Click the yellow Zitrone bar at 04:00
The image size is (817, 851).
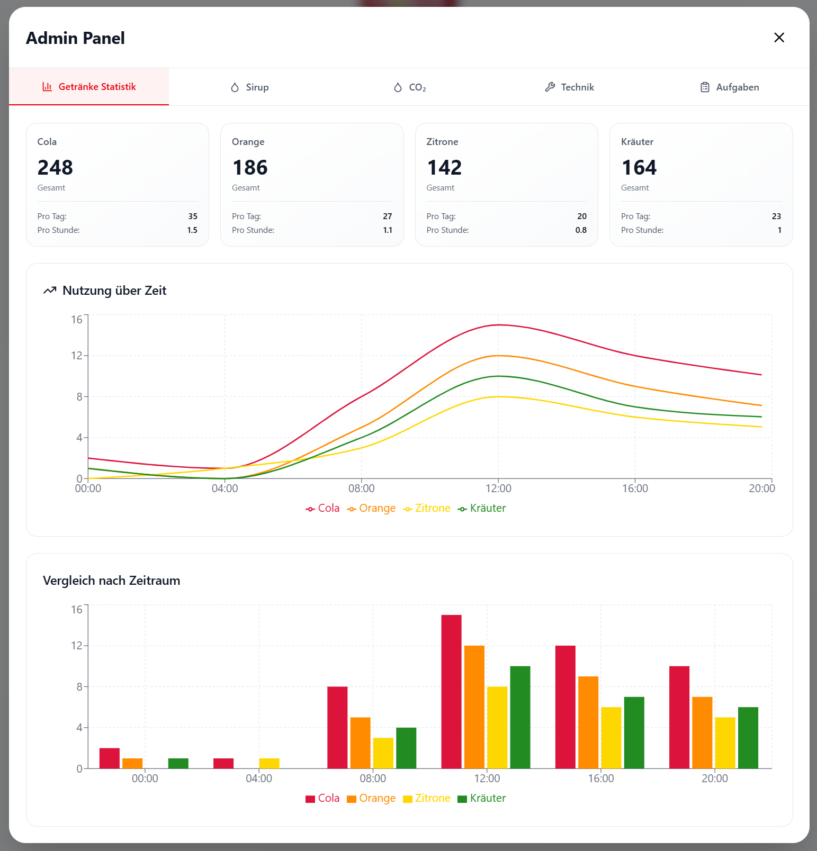tap(269, 763)
